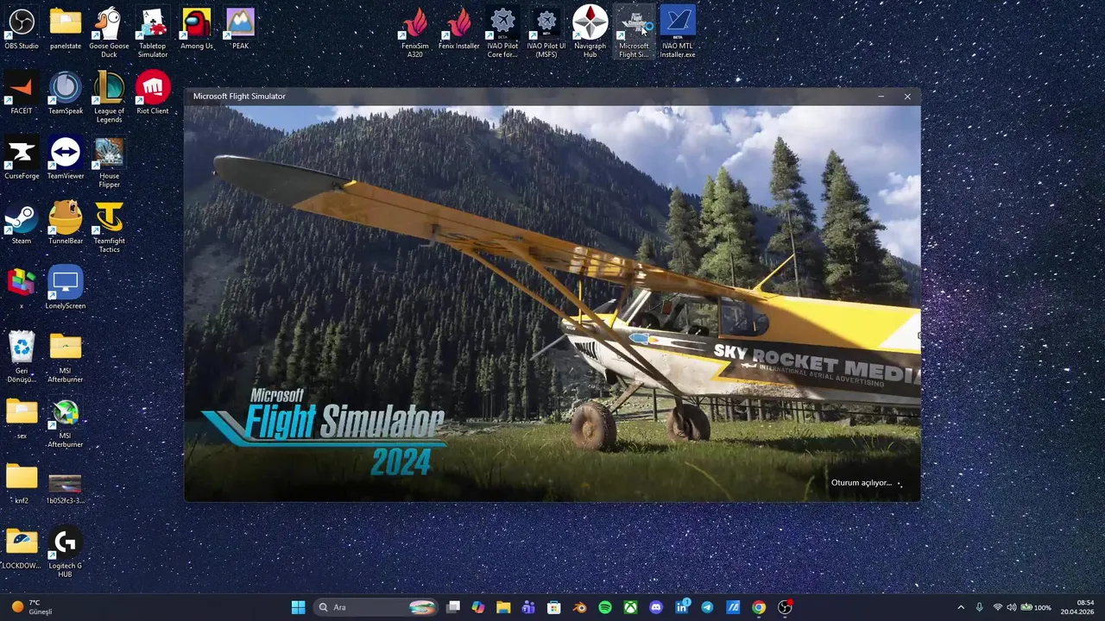Select the Among Us desktop icon

[197, 28]
